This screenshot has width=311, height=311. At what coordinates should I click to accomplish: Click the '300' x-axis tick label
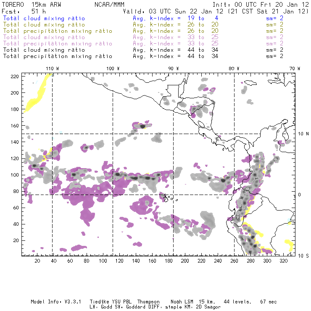coord(267,261)
